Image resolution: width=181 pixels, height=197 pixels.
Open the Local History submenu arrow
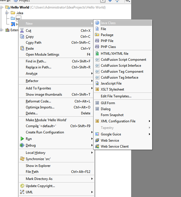92,152
